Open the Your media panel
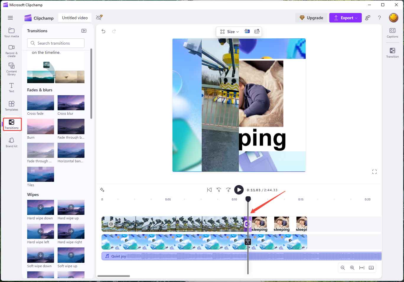 11,32
